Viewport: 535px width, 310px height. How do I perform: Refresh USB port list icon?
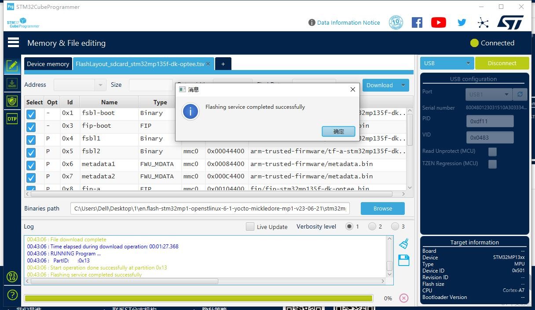520,94
